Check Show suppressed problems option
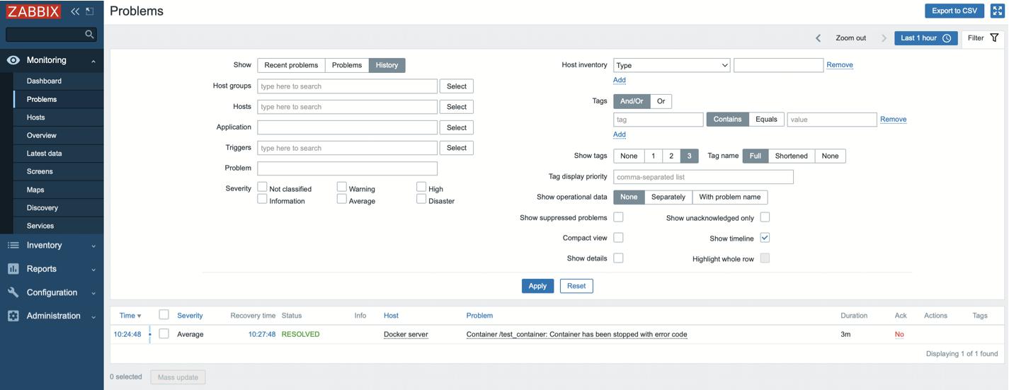 pos(618,217)
